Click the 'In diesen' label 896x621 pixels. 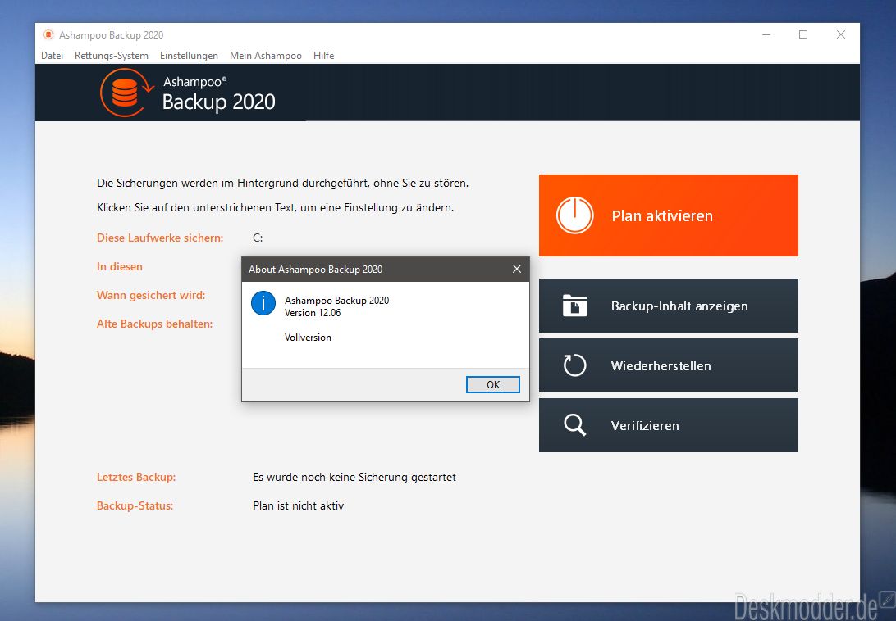pyautogui.click(x=120, y=266)
